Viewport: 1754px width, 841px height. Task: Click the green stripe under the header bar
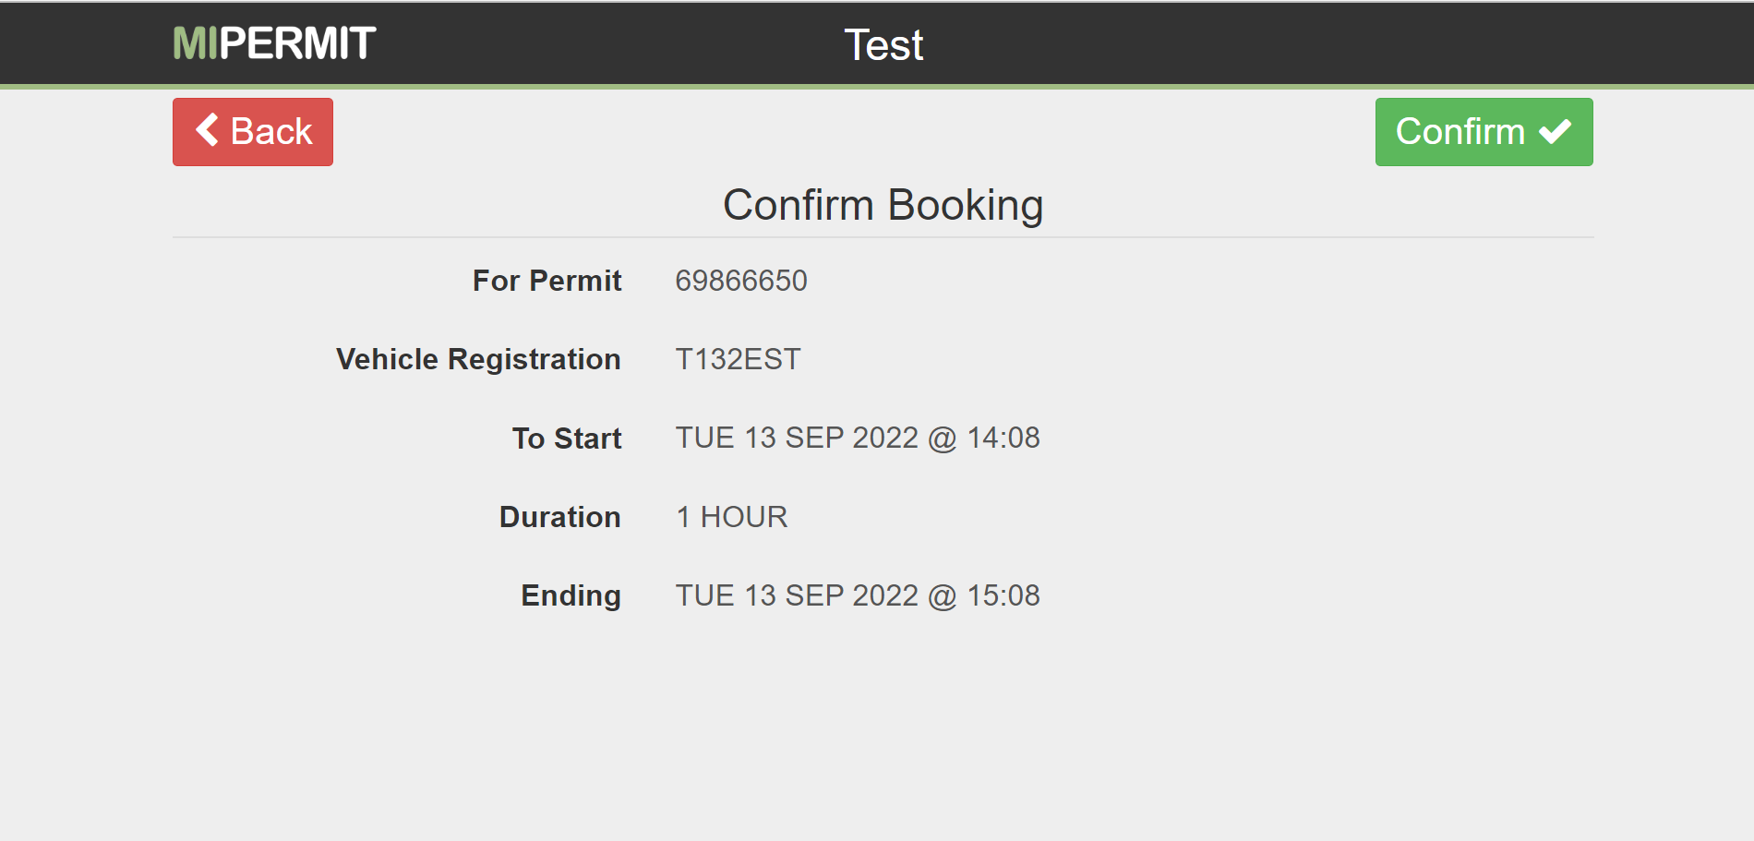[877, 87]
